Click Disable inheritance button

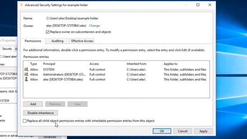(41, 113)
